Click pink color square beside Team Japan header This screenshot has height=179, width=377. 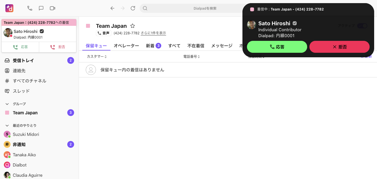point(88,26)
